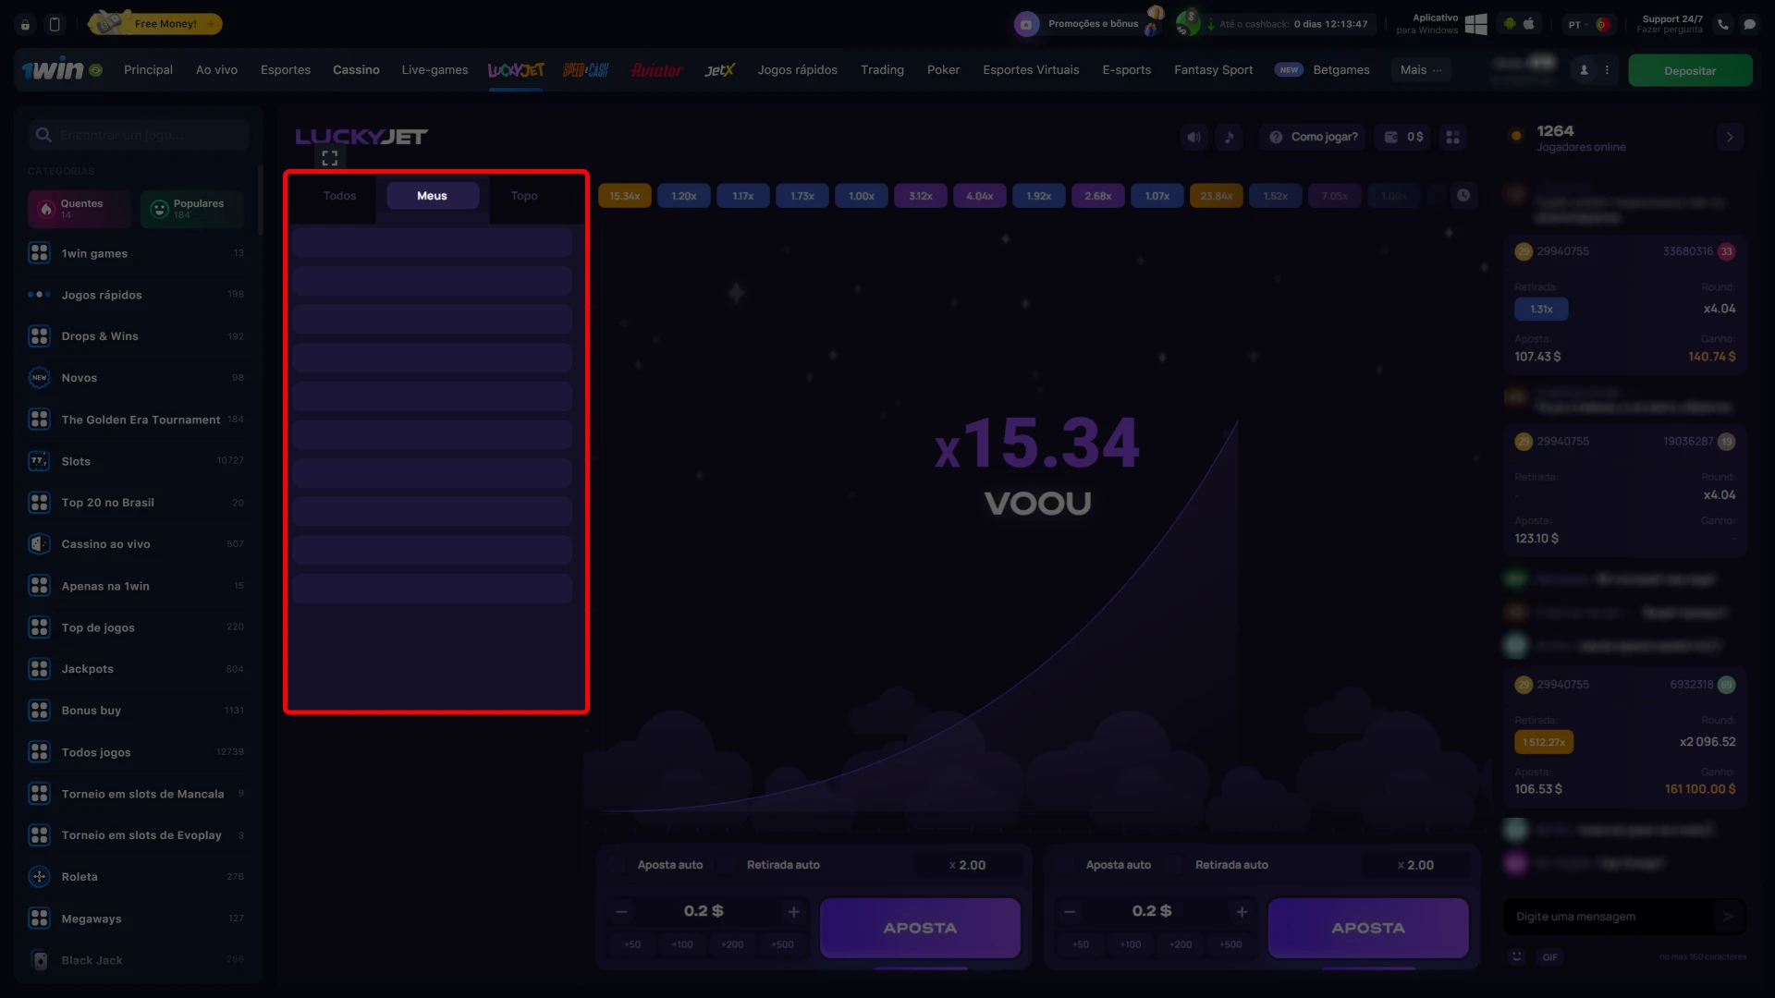Screen dimensions: 1775x998
Task: Select the Meus tab in game panel
Action: 432,195
